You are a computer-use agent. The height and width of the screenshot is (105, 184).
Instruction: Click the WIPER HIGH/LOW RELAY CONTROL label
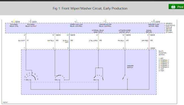tap(76, 25)
